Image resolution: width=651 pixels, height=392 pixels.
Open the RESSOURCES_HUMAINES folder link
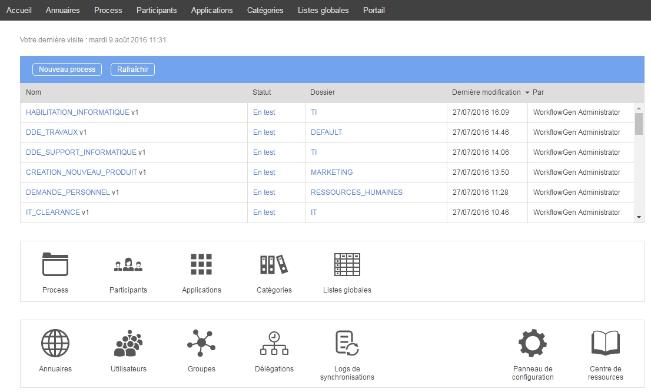(356, 192)
